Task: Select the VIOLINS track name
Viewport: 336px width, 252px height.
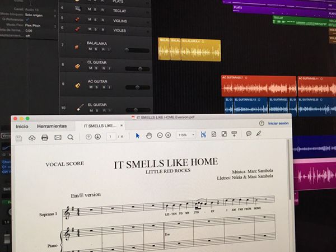Action: pos(120,21)
